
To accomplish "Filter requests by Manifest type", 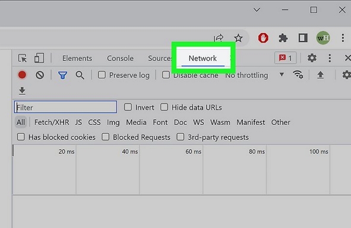I will coord(251,122).
